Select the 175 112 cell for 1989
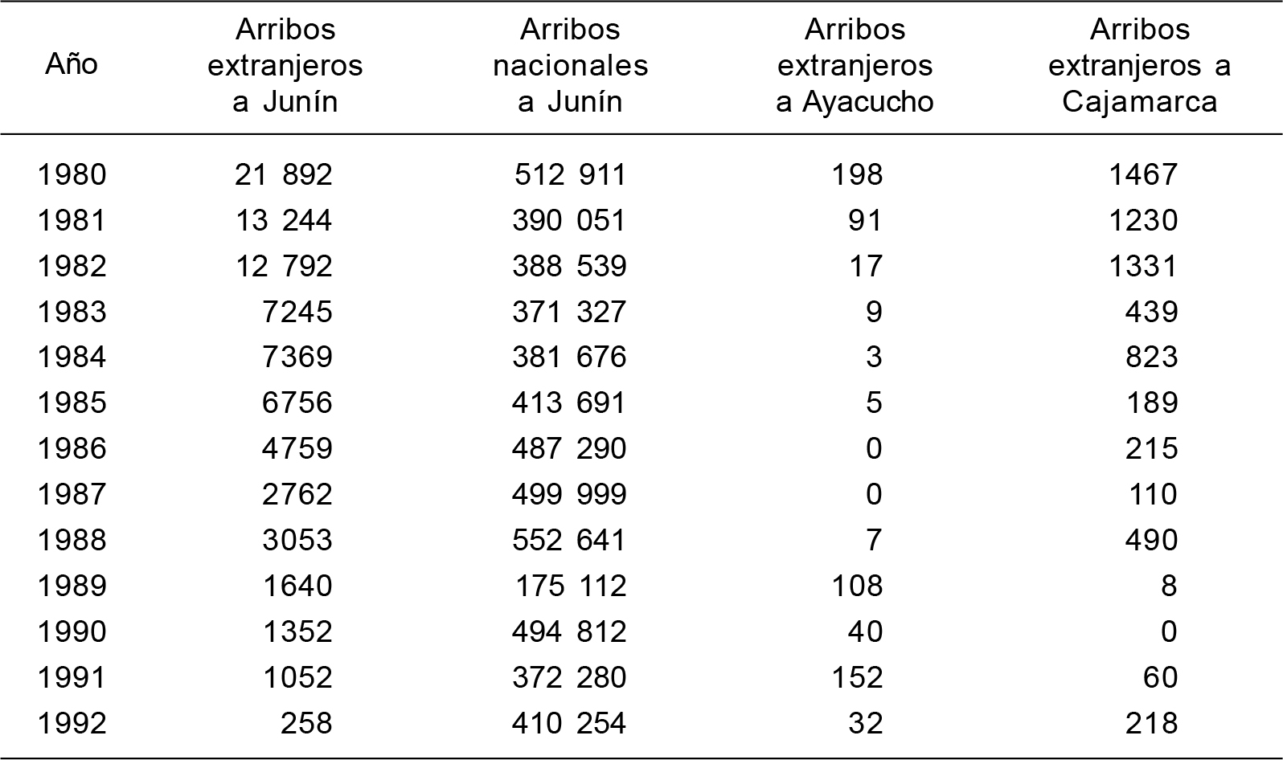 569,586
